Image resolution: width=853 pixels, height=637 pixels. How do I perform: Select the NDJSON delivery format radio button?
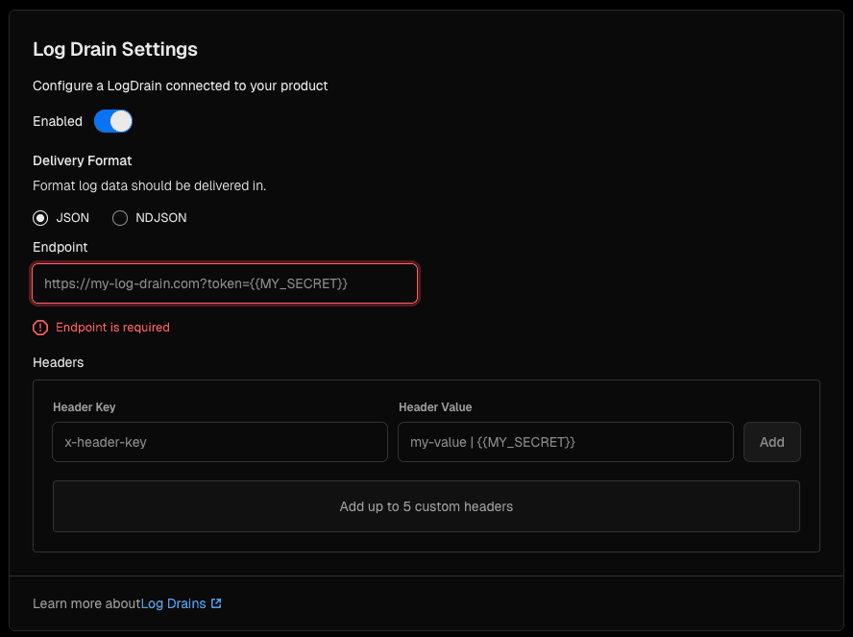[x=120, y=218]
